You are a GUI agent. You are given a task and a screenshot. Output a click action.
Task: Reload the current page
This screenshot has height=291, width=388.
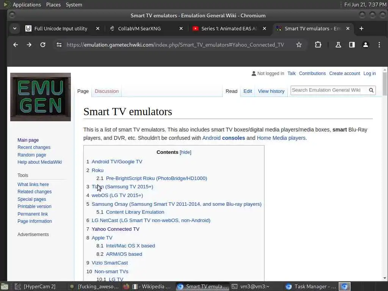[x=43, y=45]
